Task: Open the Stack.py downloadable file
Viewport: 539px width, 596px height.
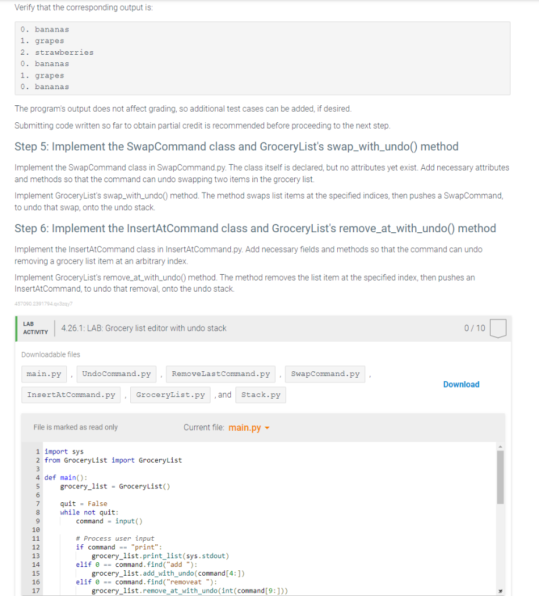Action: pos(260,395)
